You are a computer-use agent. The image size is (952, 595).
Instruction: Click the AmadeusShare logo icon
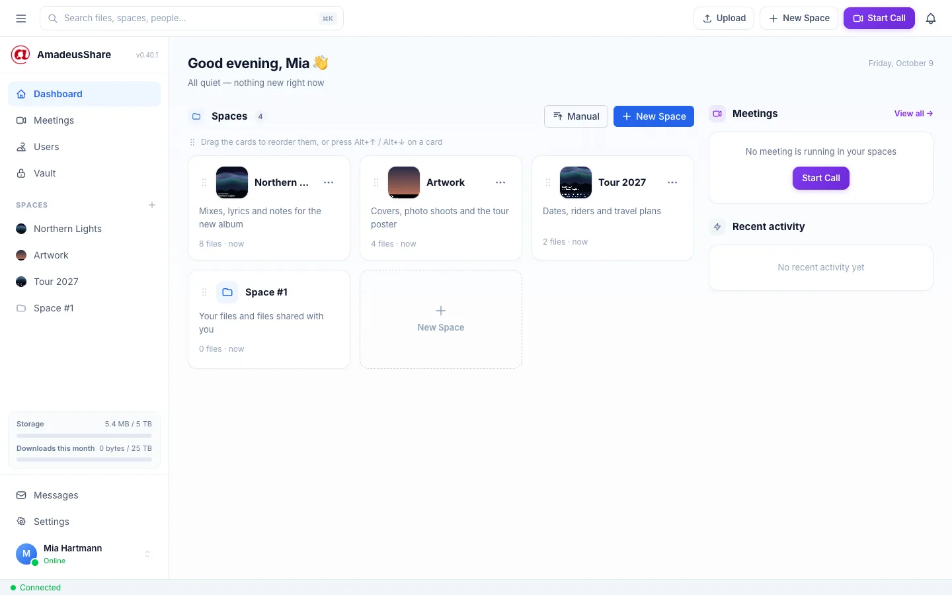coord(20,55)
